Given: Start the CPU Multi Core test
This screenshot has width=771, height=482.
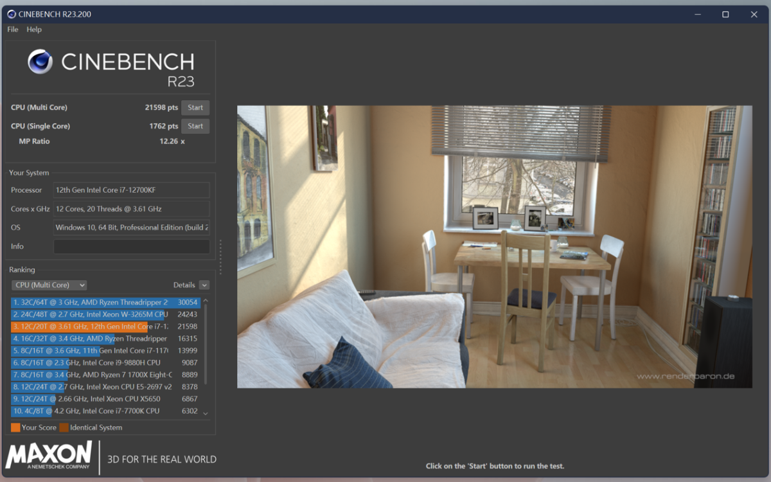Looking at the screenshot, I should click(195, 108).
